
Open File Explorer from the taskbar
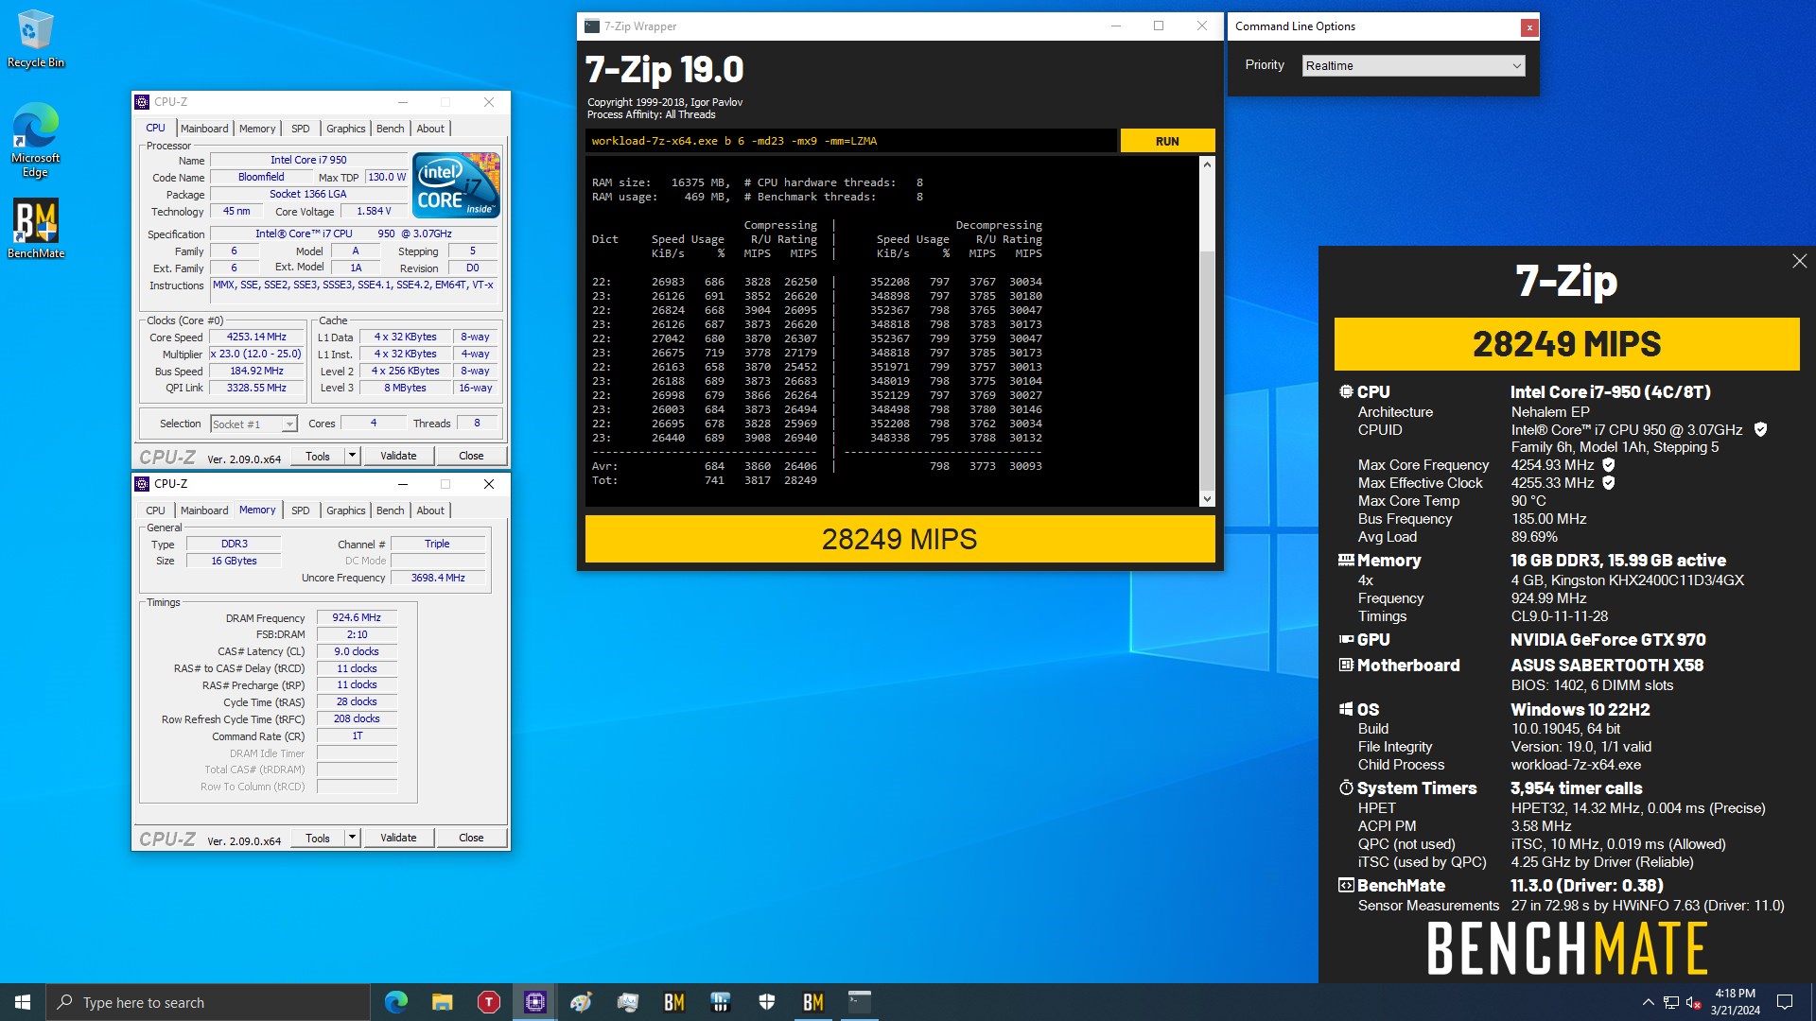[x=443, y=1002]
